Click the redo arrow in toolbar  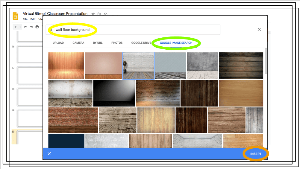(31, 27)
